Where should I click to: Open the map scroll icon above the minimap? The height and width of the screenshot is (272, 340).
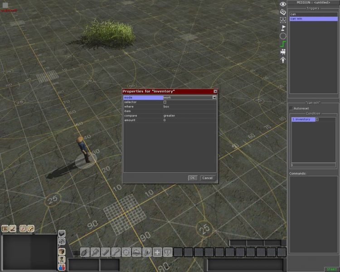pos(5,228)
